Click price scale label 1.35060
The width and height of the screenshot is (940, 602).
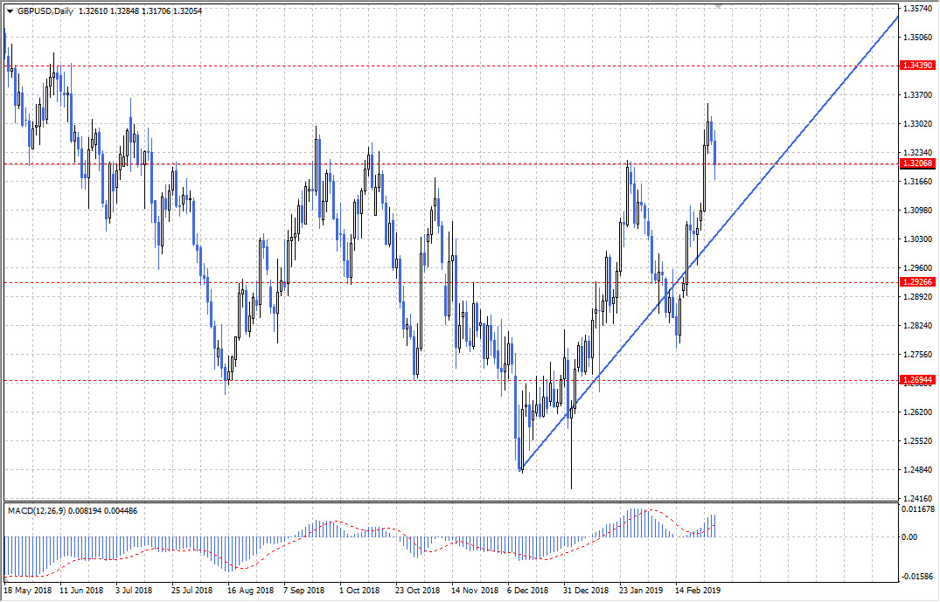[x=918, y=38]
